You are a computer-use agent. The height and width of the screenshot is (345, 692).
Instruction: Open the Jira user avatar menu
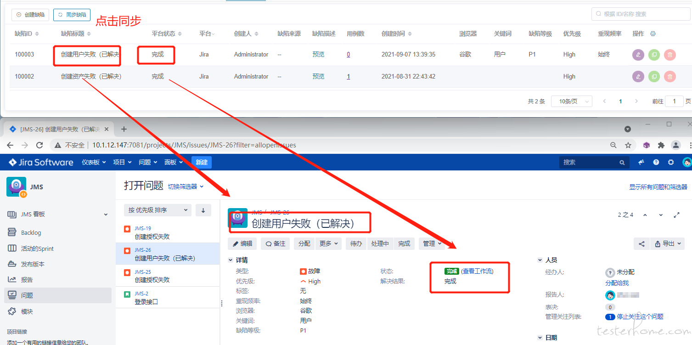pyautogui.click(x=686, y=162)
